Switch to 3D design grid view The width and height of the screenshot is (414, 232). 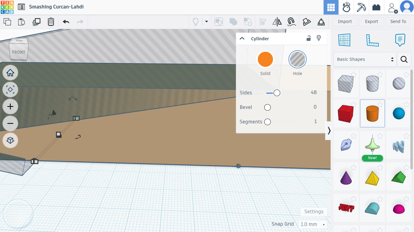tap(331, 7)
